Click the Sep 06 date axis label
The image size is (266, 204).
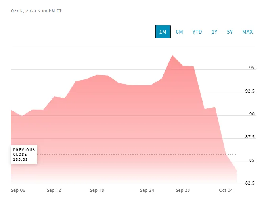tap(18, 190)
